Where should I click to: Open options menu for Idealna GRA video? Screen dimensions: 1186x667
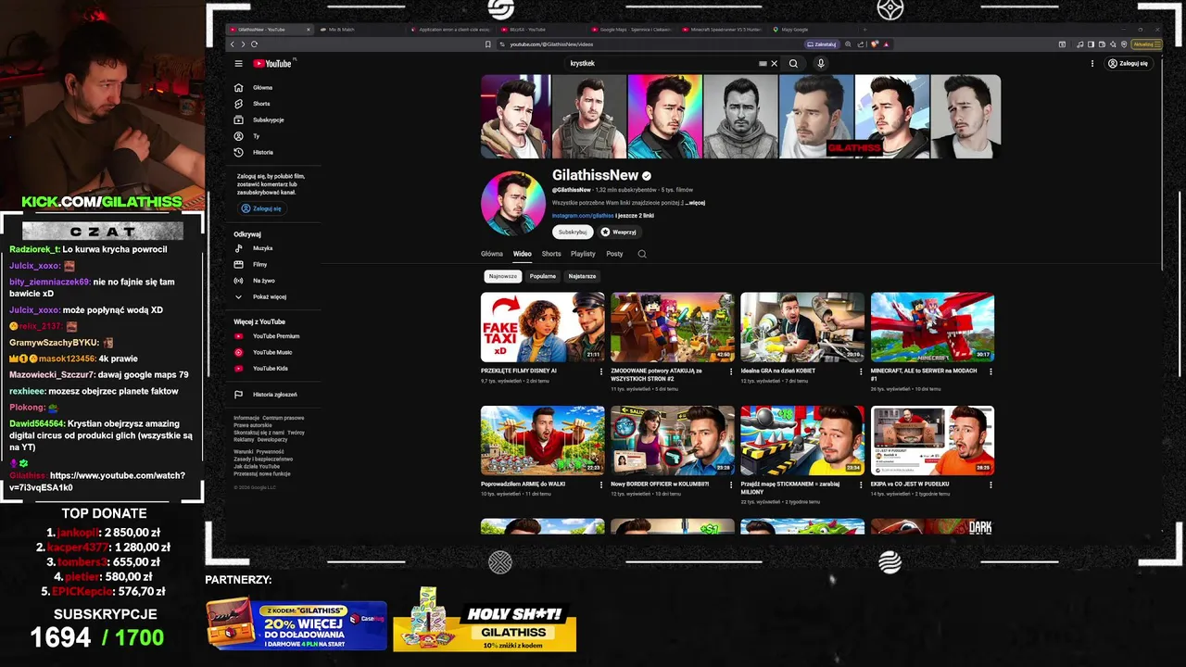point(860,371)
